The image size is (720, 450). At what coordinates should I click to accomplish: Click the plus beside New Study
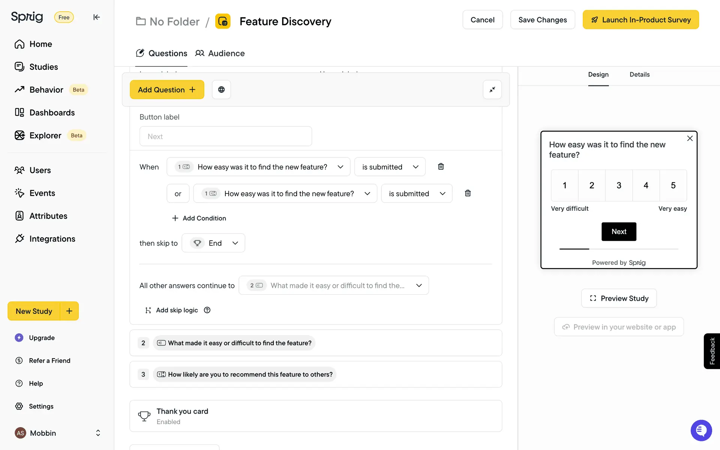[69, 311]
